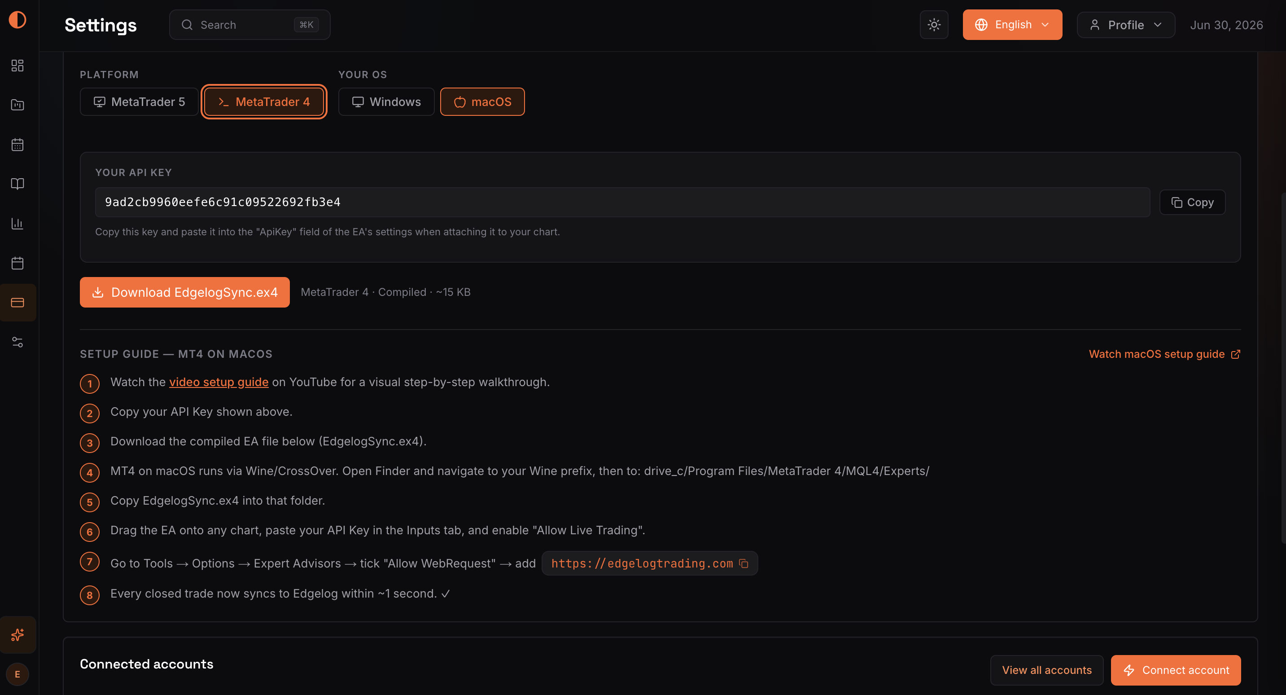
Task: Click the Settings page title
Action: coord(101,25)
